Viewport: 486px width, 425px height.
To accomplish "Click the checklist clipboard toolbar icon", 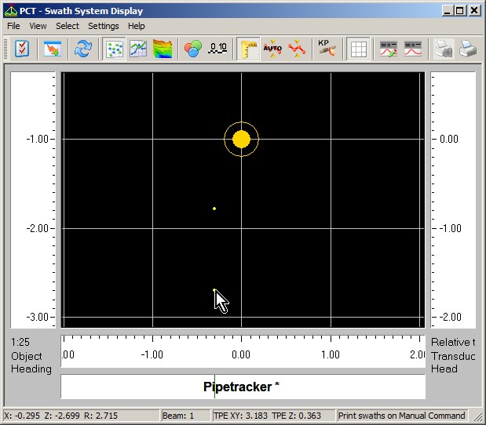I will 22,49.
